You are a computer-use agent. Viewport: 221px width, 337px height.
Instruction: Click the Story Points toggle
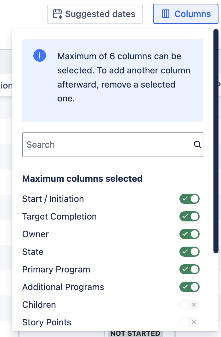tap(190, 323)
